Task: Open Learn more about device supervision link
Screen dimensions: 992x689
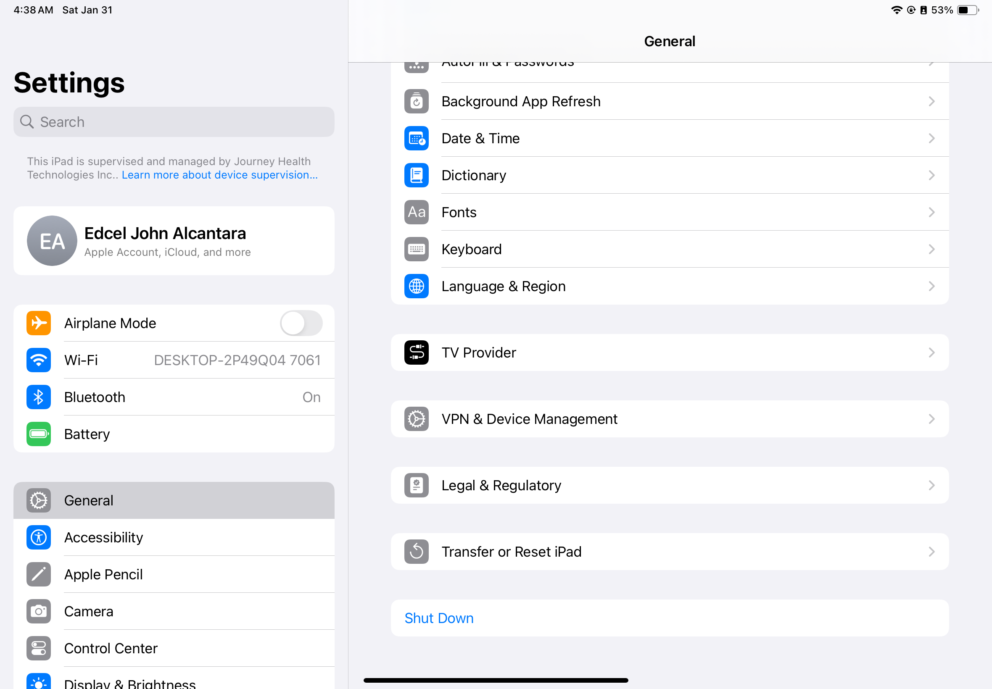Action: [220, 175]
